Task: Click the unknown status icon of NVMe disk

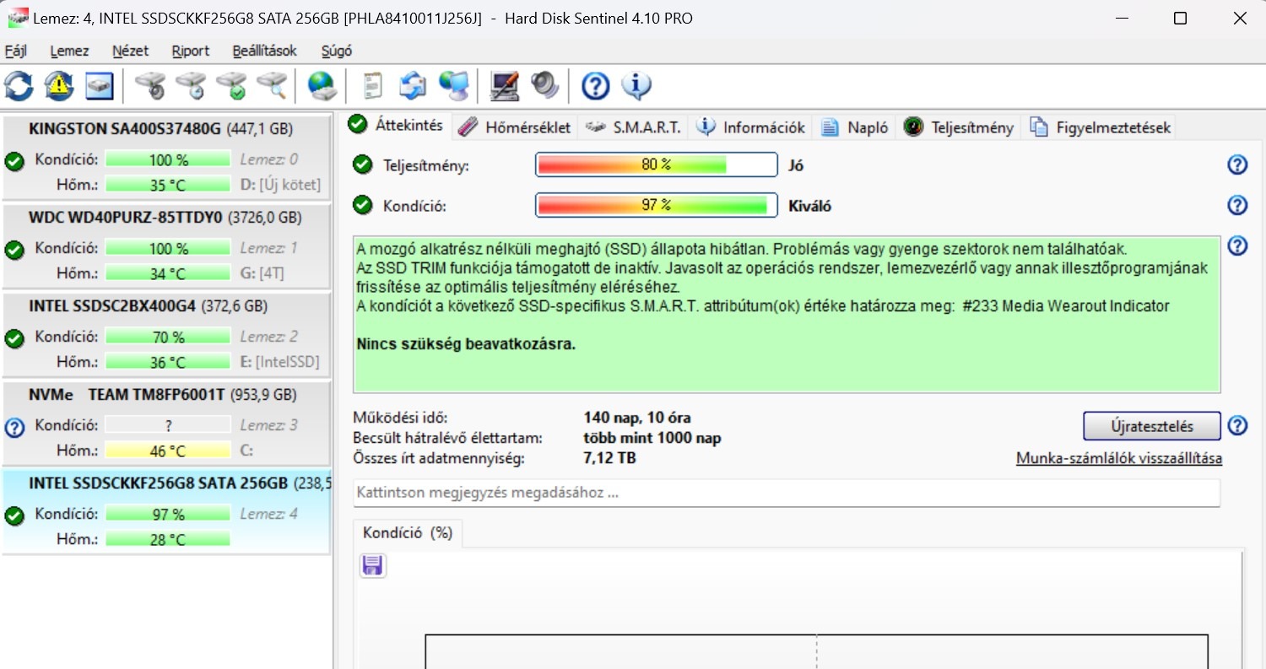Action: coord(14,428)
